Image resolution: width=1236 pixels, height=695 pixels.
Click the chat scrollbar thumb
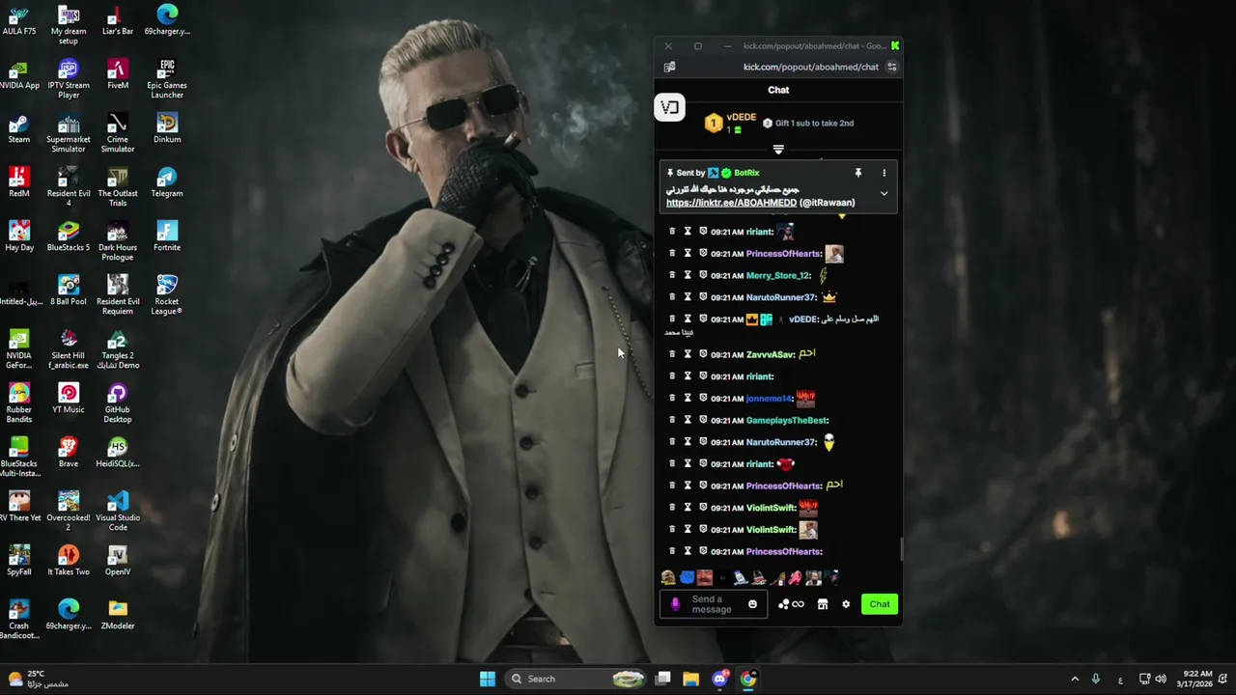901,548
